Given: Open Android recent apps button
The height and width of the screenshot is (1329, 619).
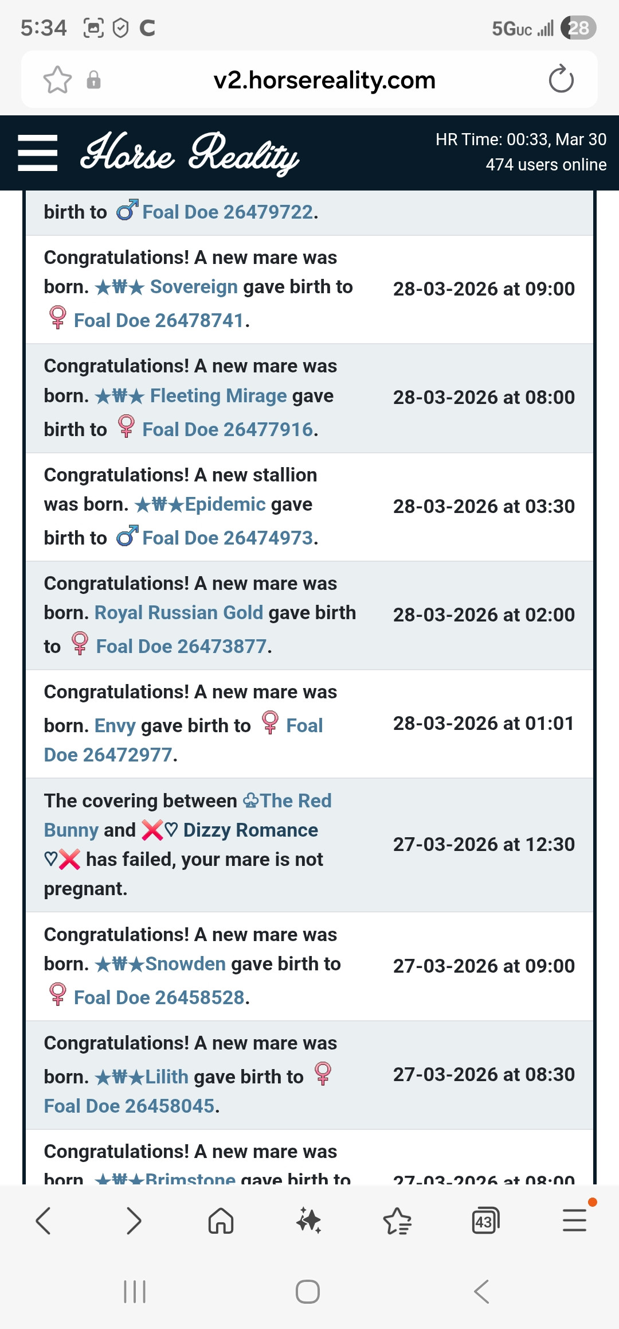Looking at the screenshot, I should (x=135, y=1292).
